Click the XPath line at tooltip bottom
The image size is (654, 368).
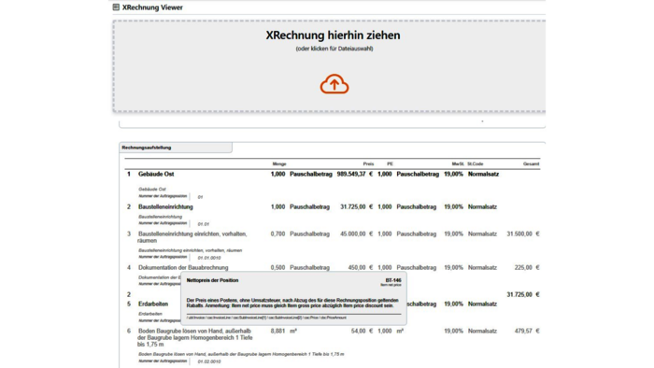coord(266,318)
